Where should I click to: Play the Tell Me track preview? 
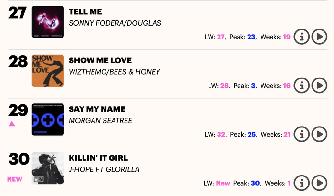[x=319, y=37]
